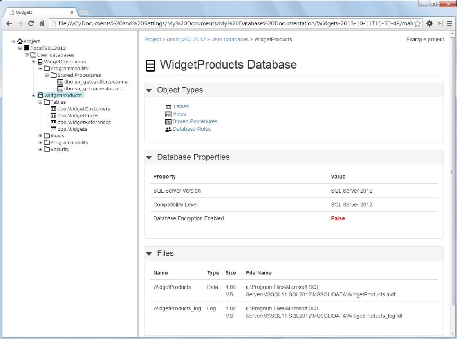Open the Views link in Object Types
Viewport: 457px width, 339px height.
point(179,114)
